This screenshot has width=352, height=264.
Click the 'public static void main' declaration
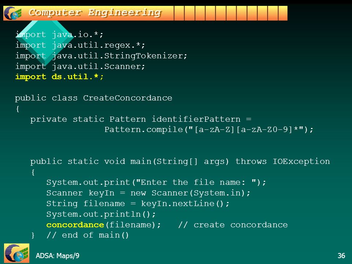point(180,162)
